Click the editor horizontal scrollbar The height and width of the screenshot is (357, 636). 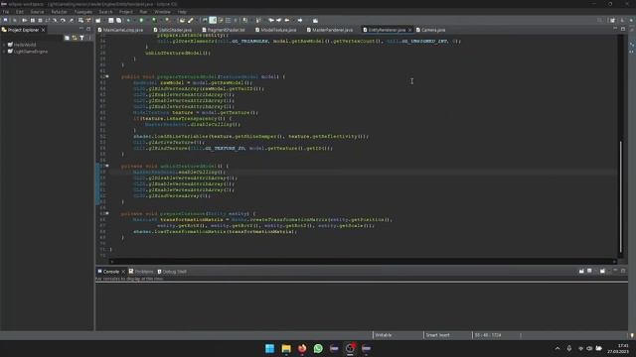pos(363,262)
